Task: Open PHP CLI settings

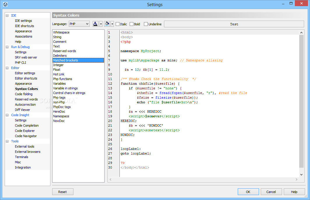Action: [x=20, y=63]
